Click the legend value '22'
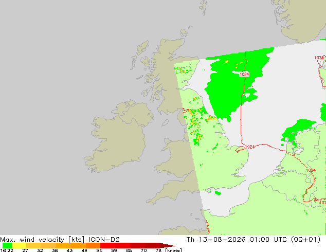Image resolution: width=326 pixels, height=252 pixels. pos(10,250)
